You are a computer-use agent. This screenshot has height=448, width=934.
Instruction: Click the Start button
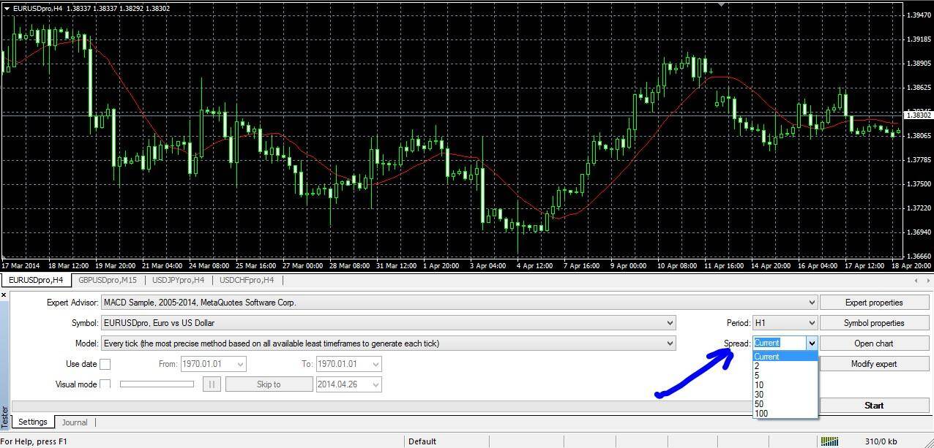[874, 405]
